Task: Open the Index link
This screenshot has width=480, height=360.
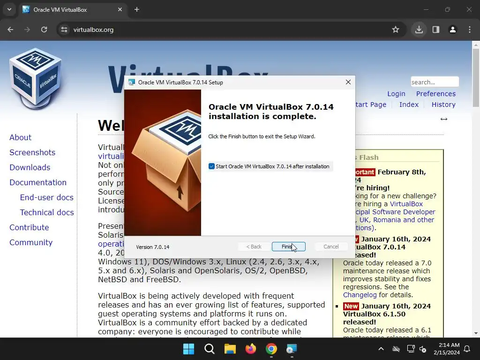Action: (x=409, y=105)
